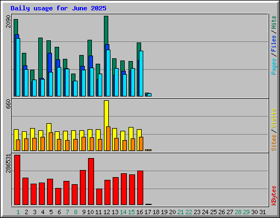Click day label 3 on the x-axis

[34, 212]
